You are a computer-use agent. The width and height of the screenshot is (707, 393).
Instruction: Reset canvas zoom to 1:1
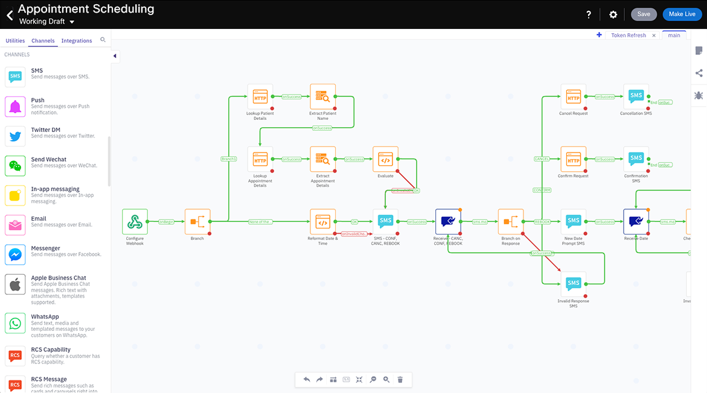pyautogui.click(x=346, y=379)
